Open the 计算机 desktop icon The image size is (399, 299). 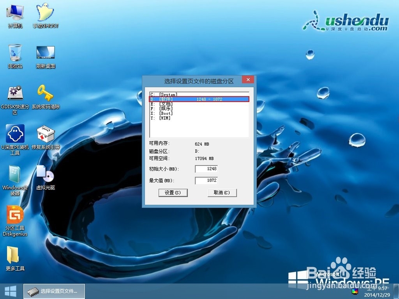[15, 16]
